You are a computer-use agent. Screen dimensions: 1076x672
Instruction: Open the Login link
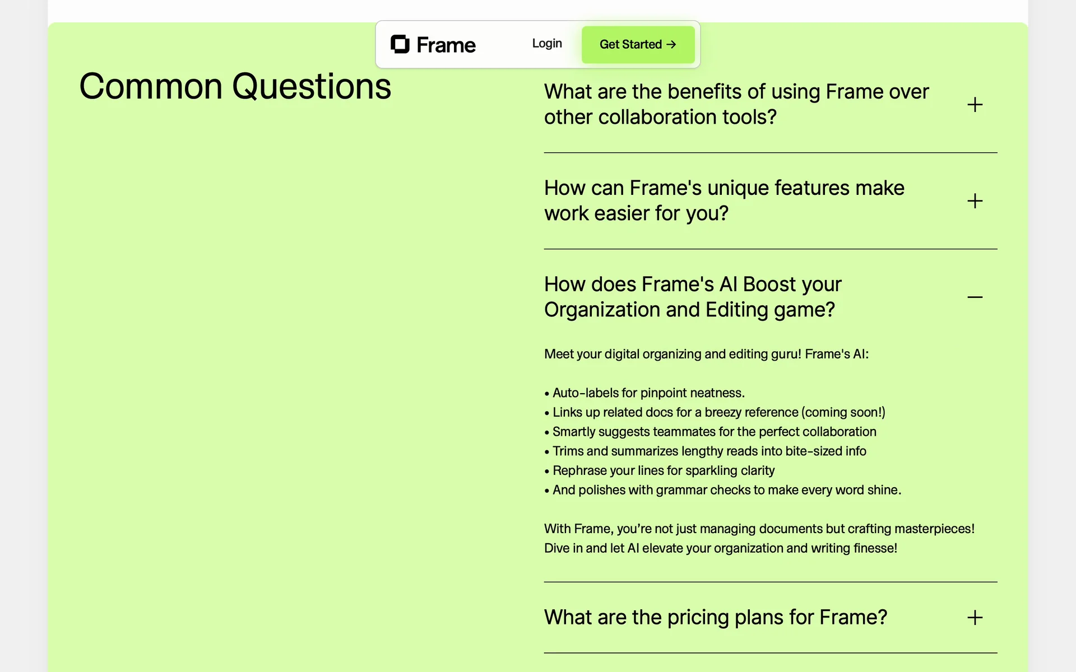coord(547,44)
